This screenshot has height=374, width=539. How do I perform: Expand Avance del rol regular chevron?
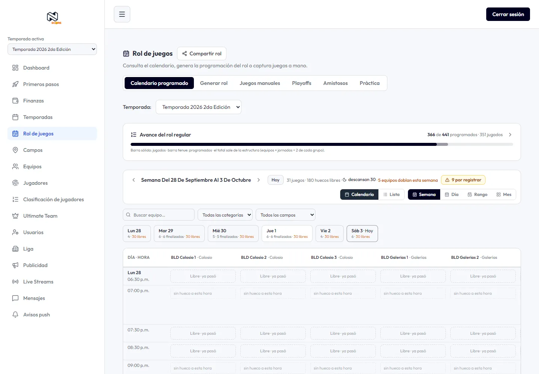(510, 135)
